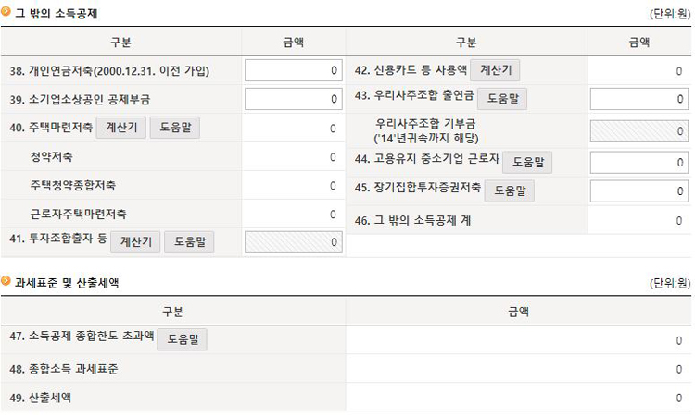Viewport: 695px width, 417px height.
Task: Click disabled field for 41. 투자조합출자 등
Action: tap(295, 242)
